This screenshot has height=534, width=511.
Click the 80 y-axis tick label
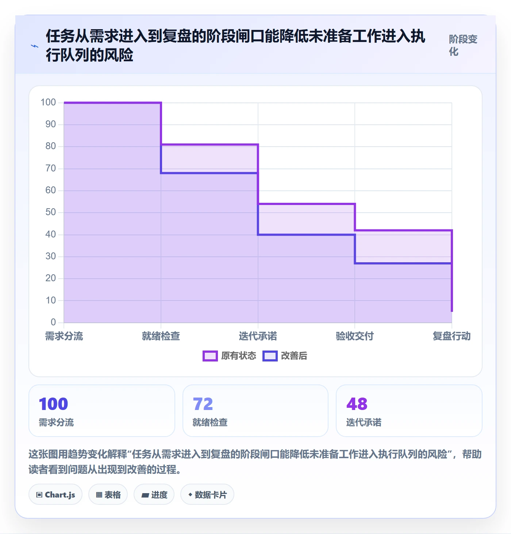point(51,146)
